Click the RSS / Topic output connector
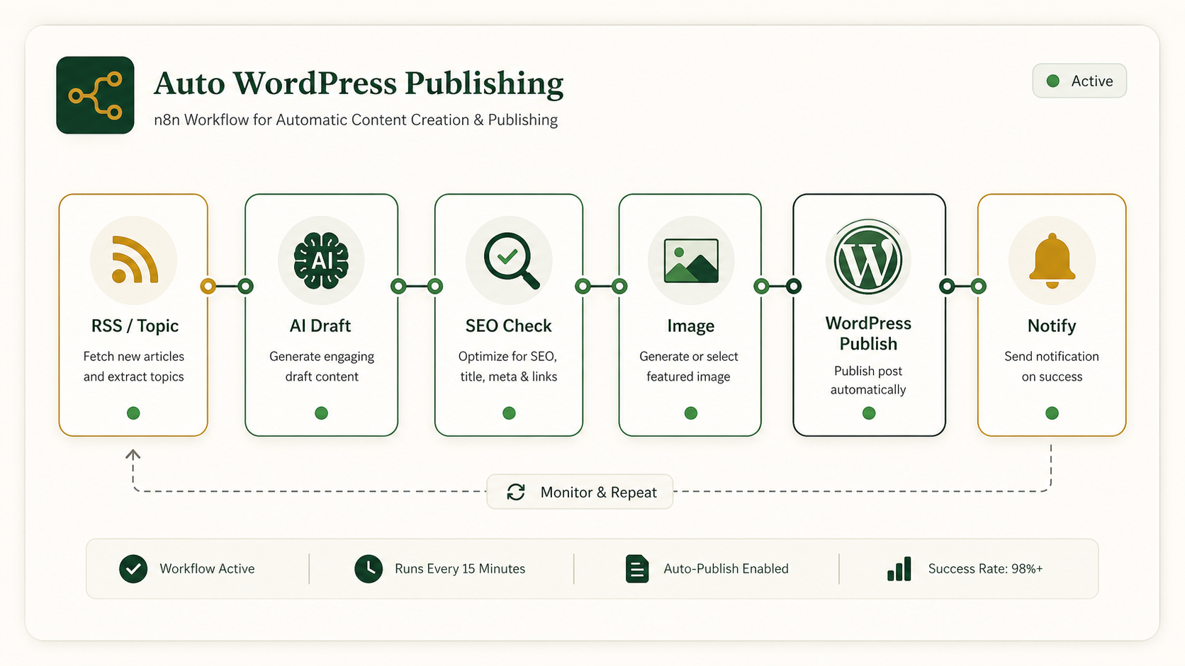 coord(208,286)
